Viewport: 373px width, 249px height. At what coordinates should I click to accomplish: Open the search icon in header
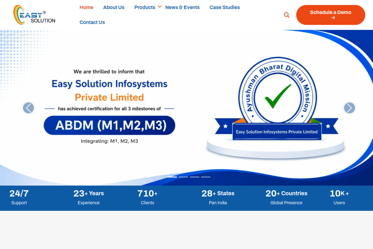pyautogui.click(x=287, y=15)
